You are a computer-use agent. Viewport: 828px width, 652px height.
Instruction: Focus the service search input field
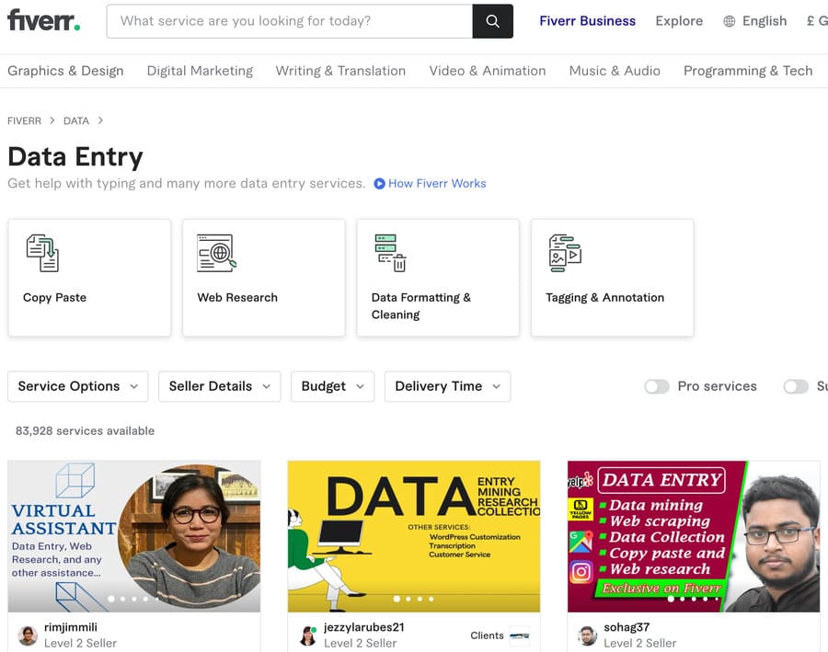[290, 21]
